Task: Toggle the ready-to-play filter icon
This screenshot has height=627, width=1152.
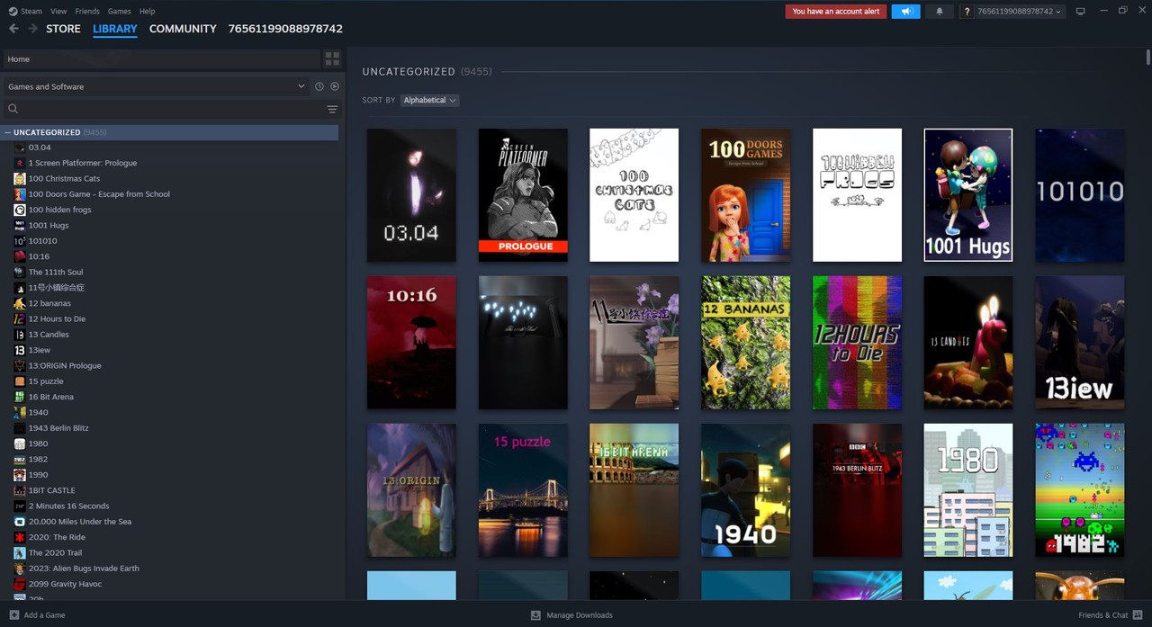Action: coord(335,86)
